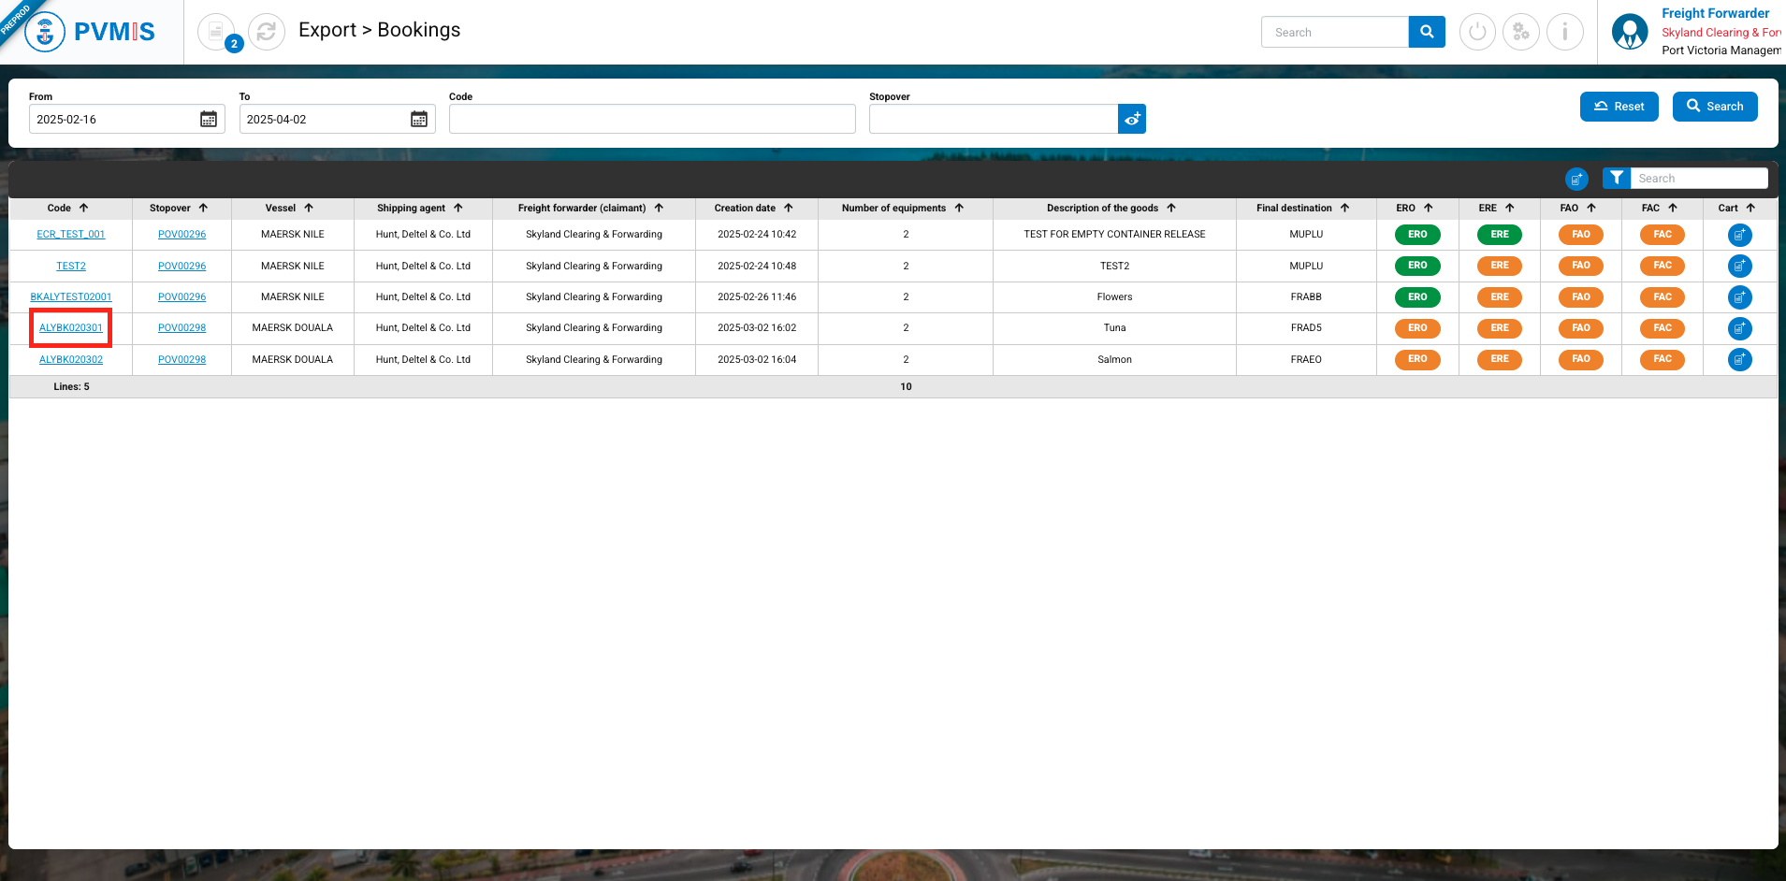1786x881 pixels.
Task: Click the Code filter input field
Action: [652, 119]
